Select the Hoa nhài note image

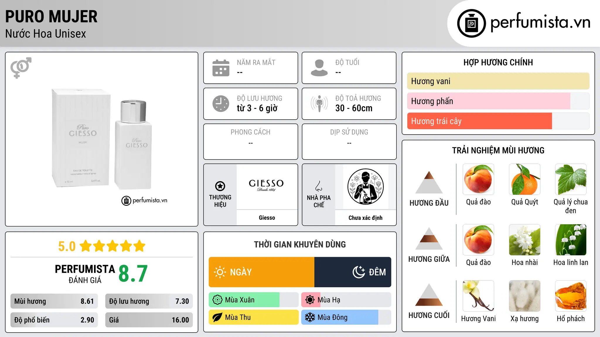[525, 240]
